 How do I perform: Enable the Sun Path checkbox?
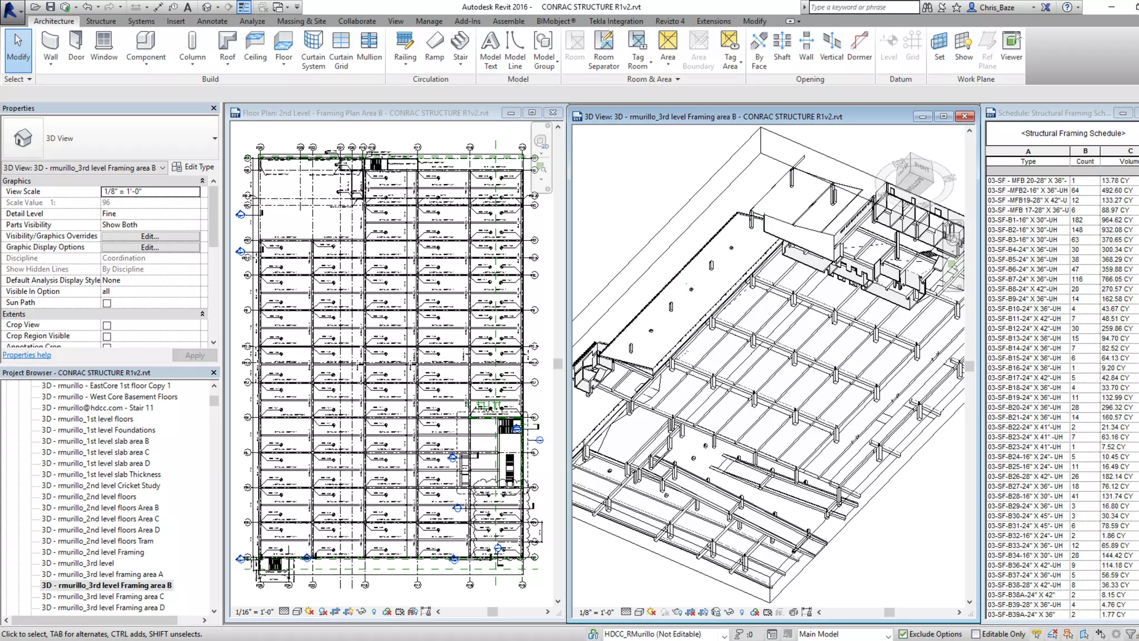107,303
